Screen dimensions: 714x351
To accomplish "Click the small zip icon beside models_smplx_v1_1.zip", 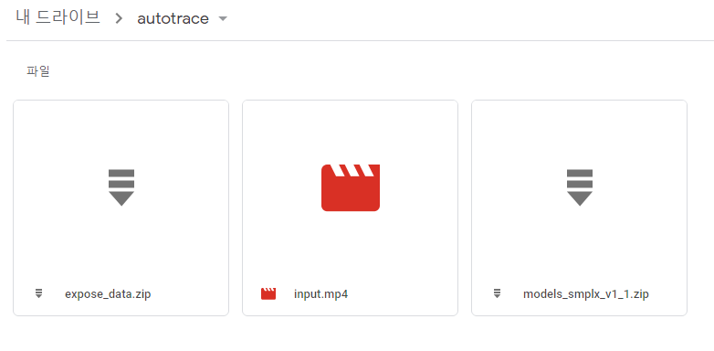I will pos(497,293).
